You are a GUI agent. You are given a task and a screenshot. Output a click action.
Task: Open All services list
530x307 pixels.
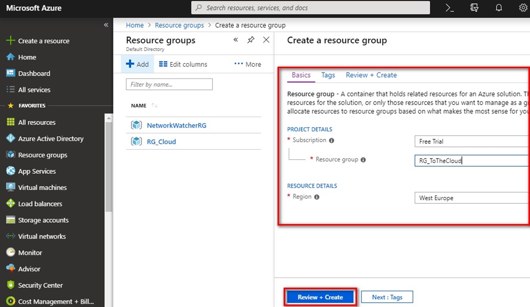point(34,90)
